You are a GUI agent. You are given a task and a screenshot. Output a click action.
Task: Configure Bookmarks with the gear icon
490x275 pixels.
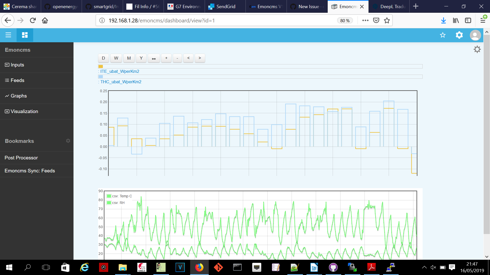click(68, 141)
